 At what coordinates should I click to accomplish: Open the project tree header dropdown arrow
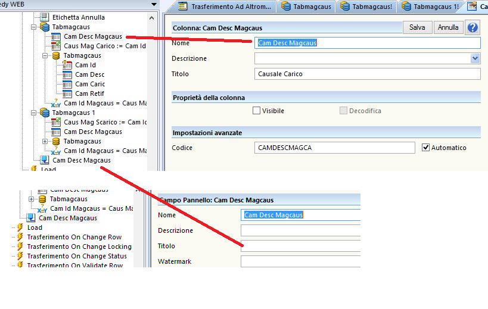[154, 4]
